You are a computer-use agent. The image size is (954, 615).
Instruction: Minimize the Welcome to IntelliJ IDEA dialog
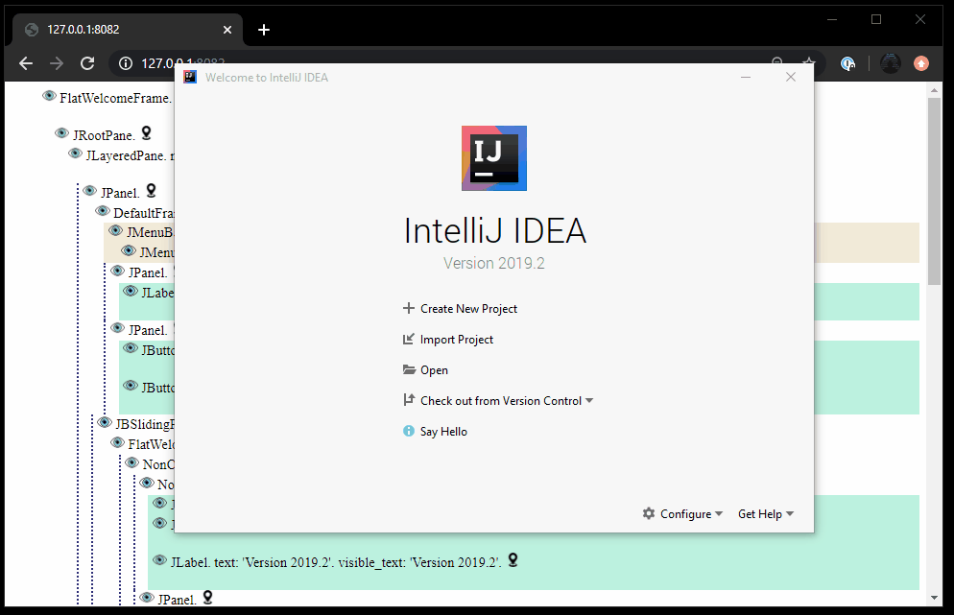coord(746,77)
